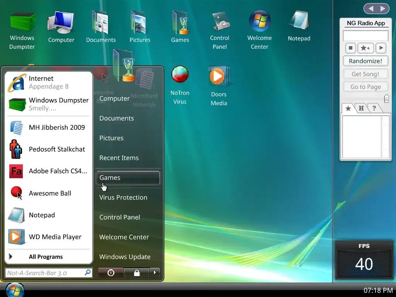Viewport: 396px width, 297px height.
Task: Click the FPS counter gadget
Action: tap(364, 260)
